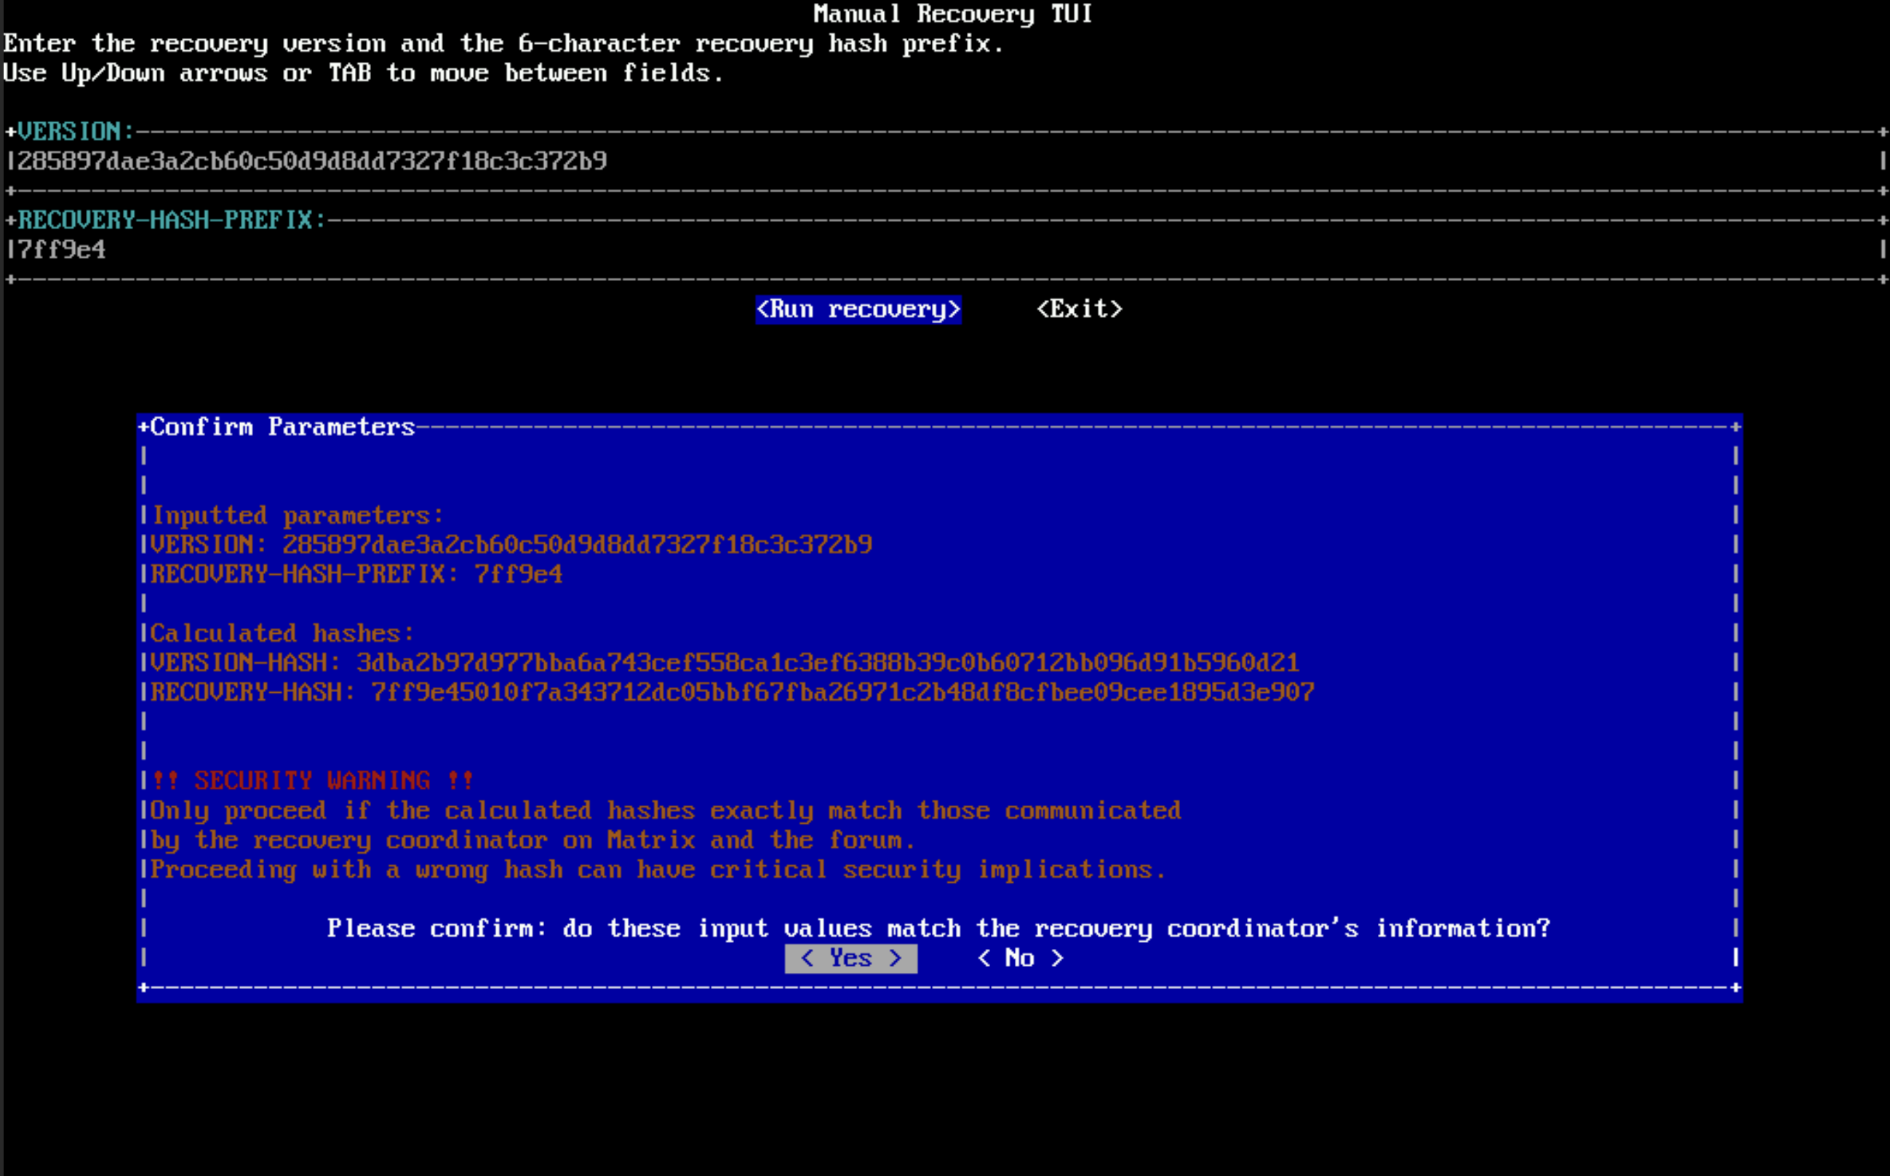Click the calculated RECOVERY-HASH value

pos(842,692)
